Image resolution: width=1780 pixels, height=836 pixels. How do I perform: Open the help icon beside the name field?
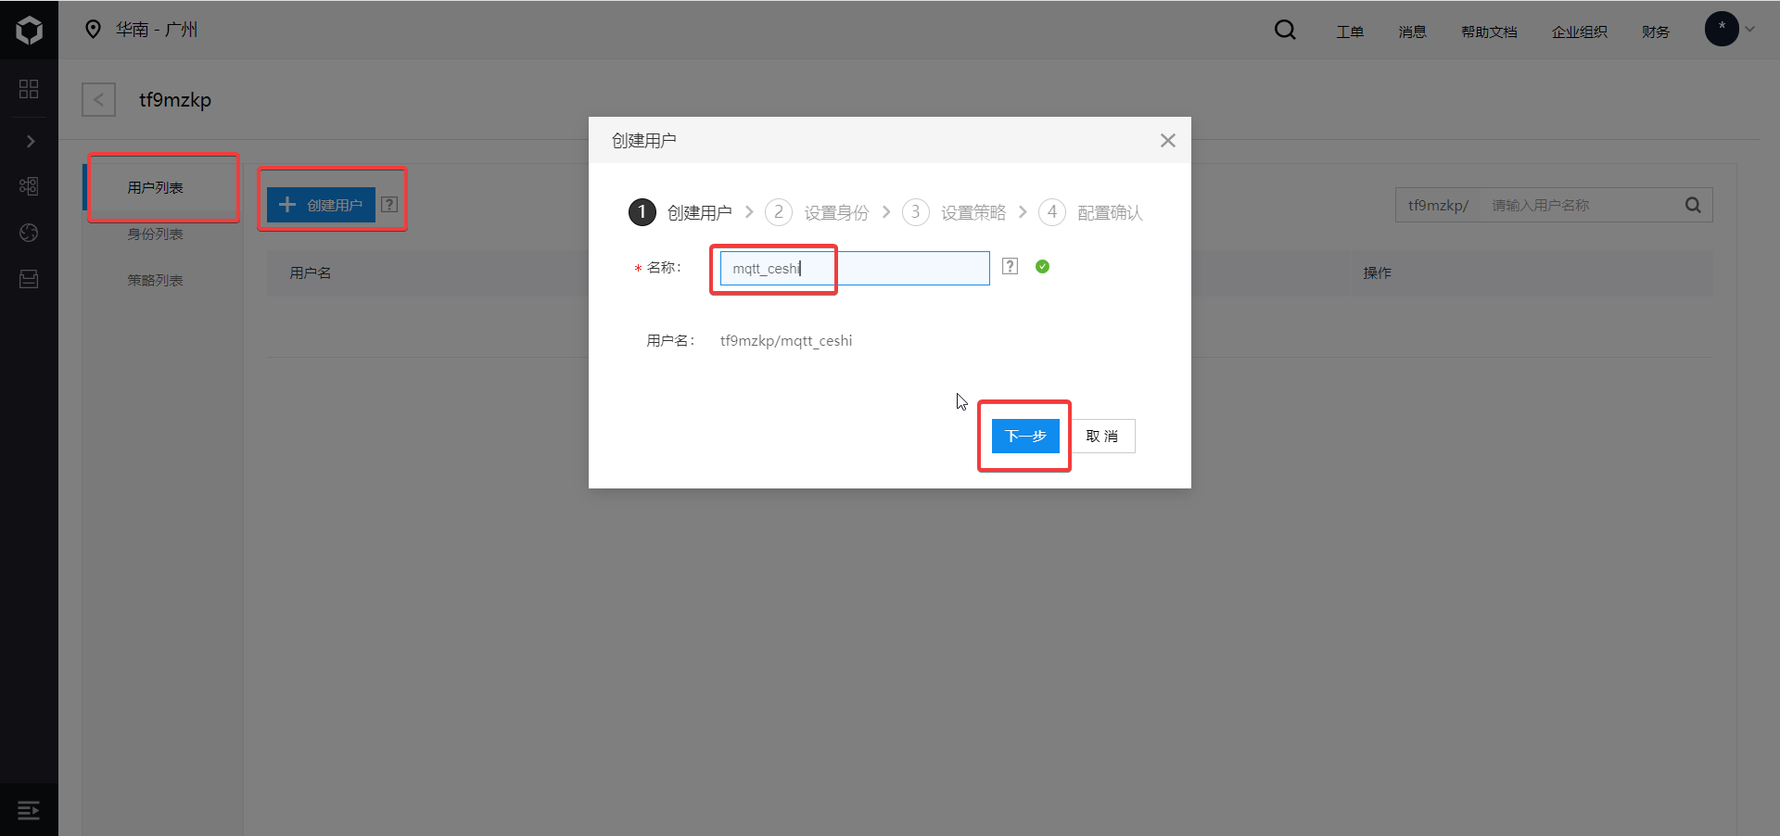[1011, 266]
